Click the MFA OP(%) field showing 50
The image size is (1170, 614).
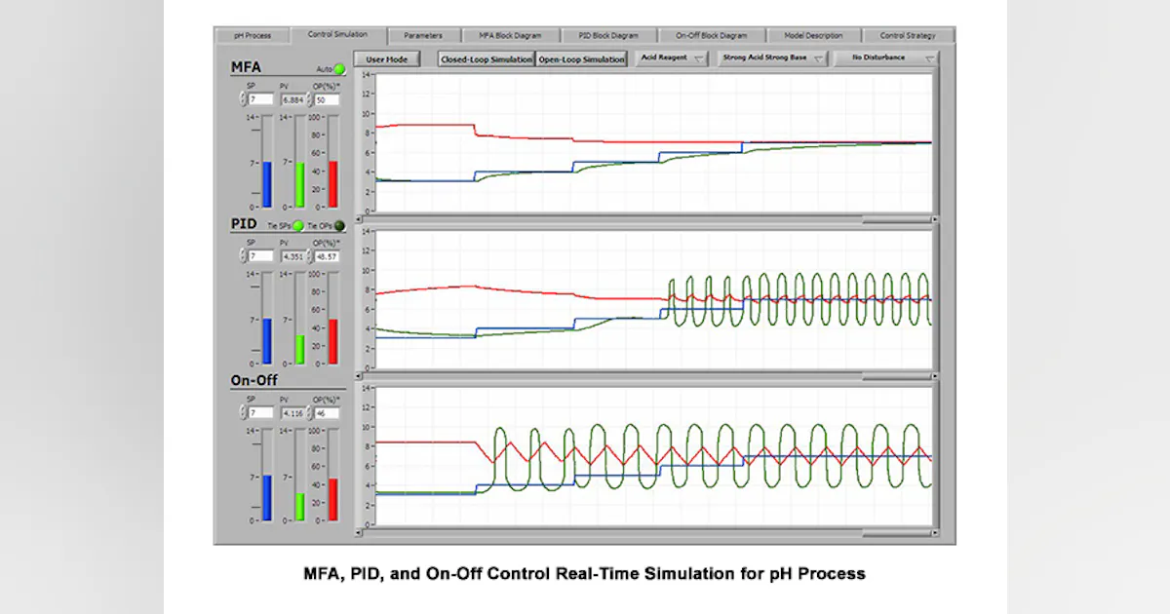328,99
